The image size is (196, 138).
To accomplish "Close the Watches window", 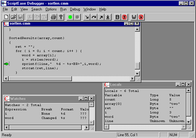I will tap(92, 99).
